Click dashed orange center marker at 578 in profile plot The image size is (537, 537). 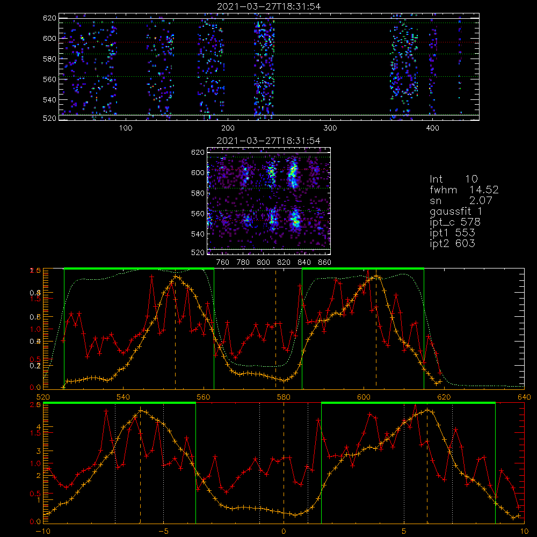coord(275,329)
